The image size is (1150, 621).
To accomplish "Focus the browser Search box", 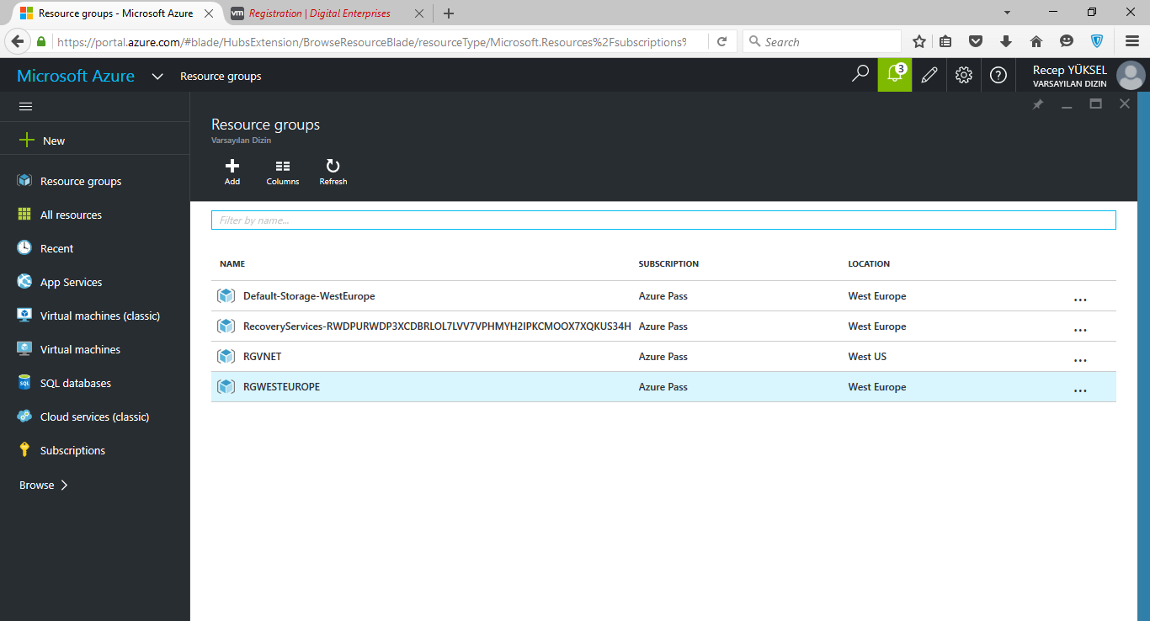I will [x=822, y=41].
